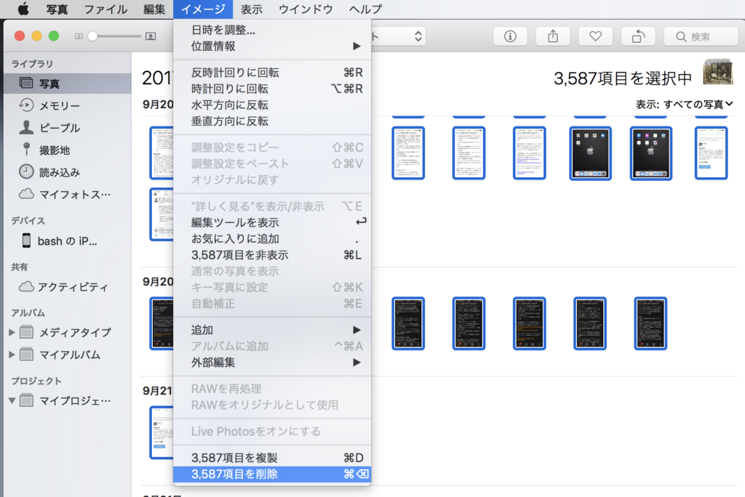Open the ヘルプ menu
The height and width of the screenshot is (497, 745).
(365, 9)
